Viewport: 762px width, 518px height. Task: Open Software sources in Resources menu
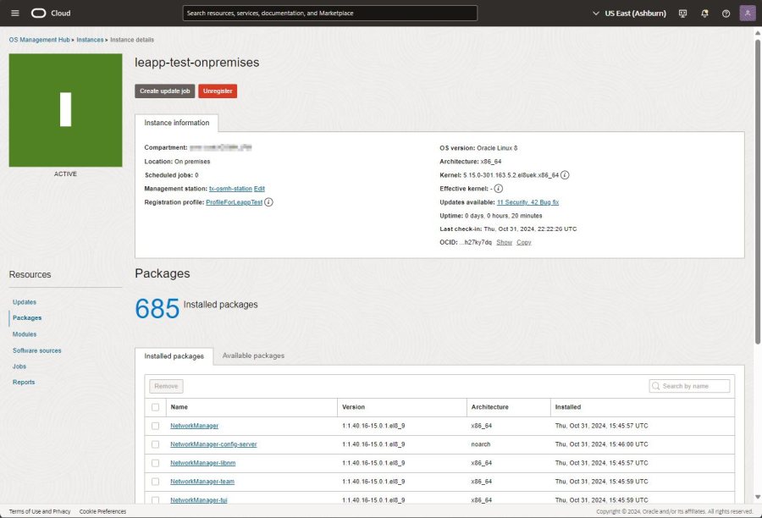(37, 350)
